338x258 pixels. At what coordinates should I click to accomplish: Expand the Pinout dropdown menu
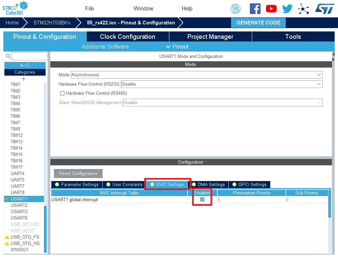[x=177, y=47]
